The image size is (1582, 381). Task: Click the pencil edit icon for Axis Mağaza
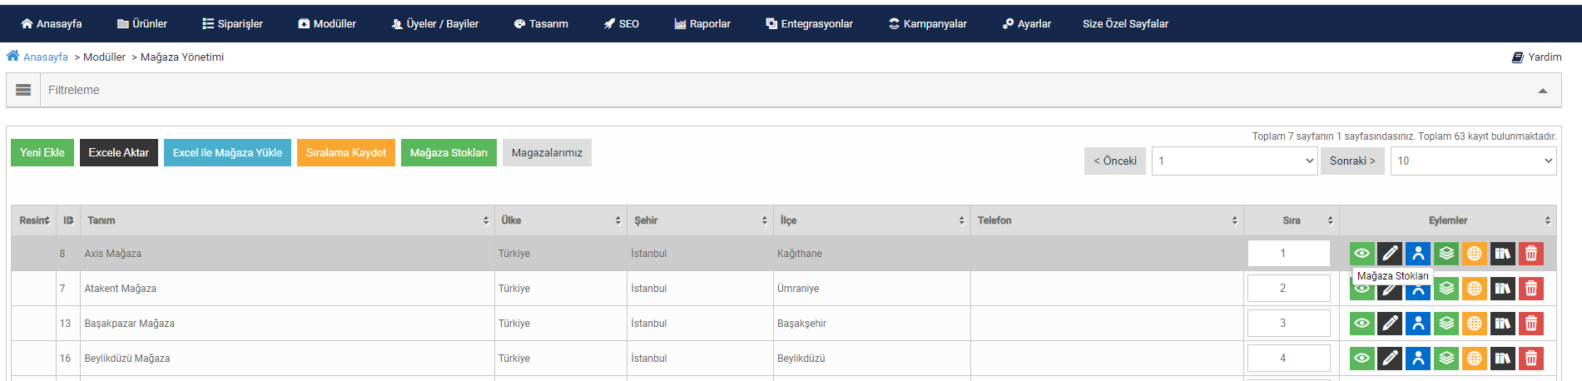(x=1390, y=253)
